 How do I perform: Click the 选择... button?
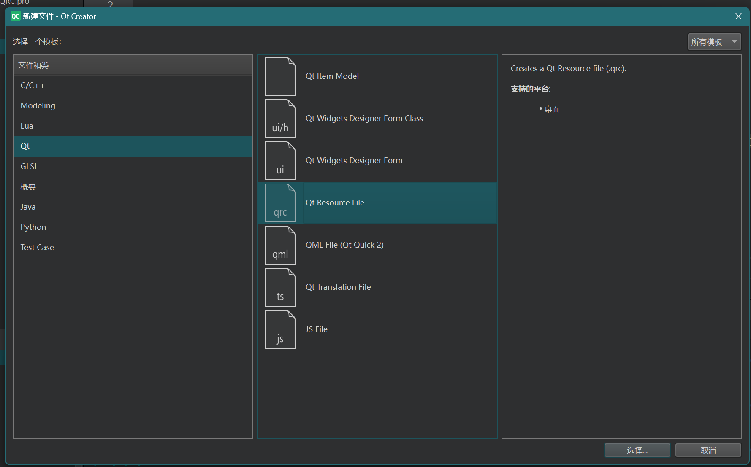[637, 451]
